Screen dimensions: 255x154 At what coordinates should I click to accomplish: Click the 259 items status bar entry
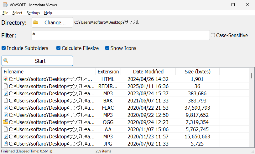103,151
